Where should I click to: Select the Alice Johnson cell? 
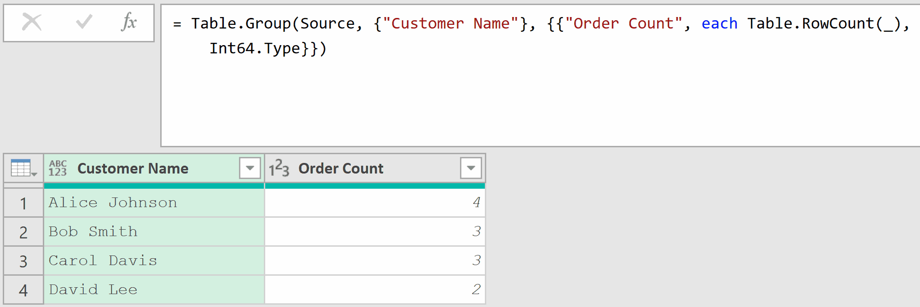coord(154,203)
